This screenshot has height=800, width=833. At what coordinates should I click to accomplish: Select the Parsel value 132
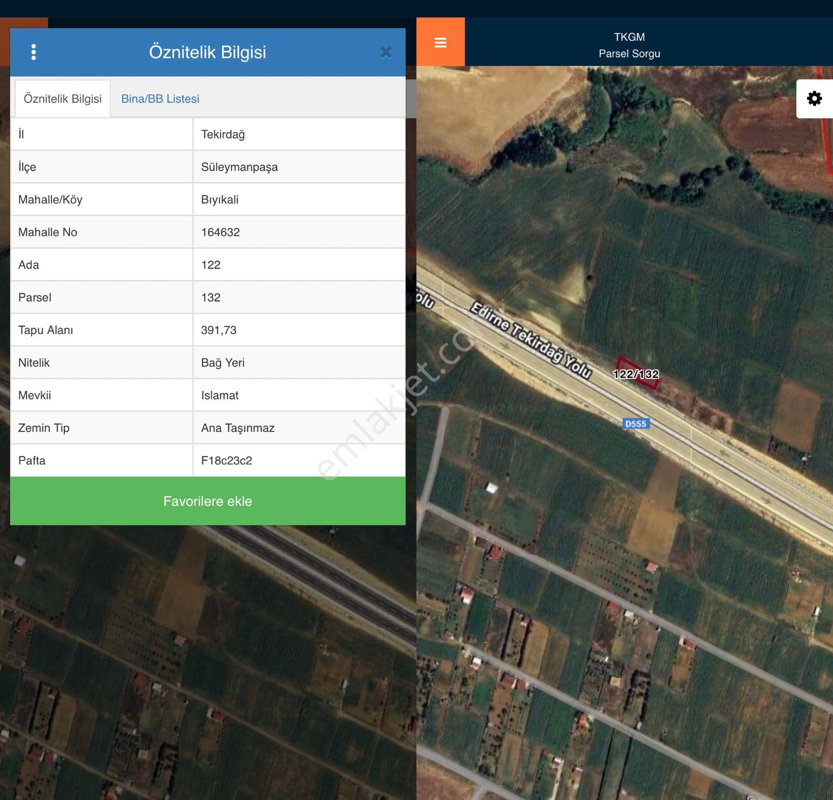coord(211,297)
